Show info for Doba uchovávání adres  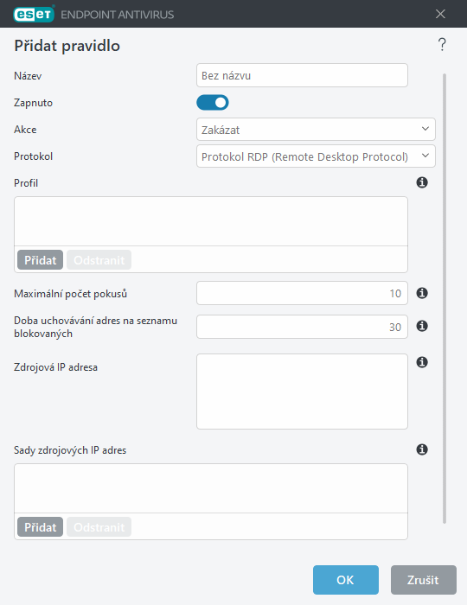click(x=422, y=326)
